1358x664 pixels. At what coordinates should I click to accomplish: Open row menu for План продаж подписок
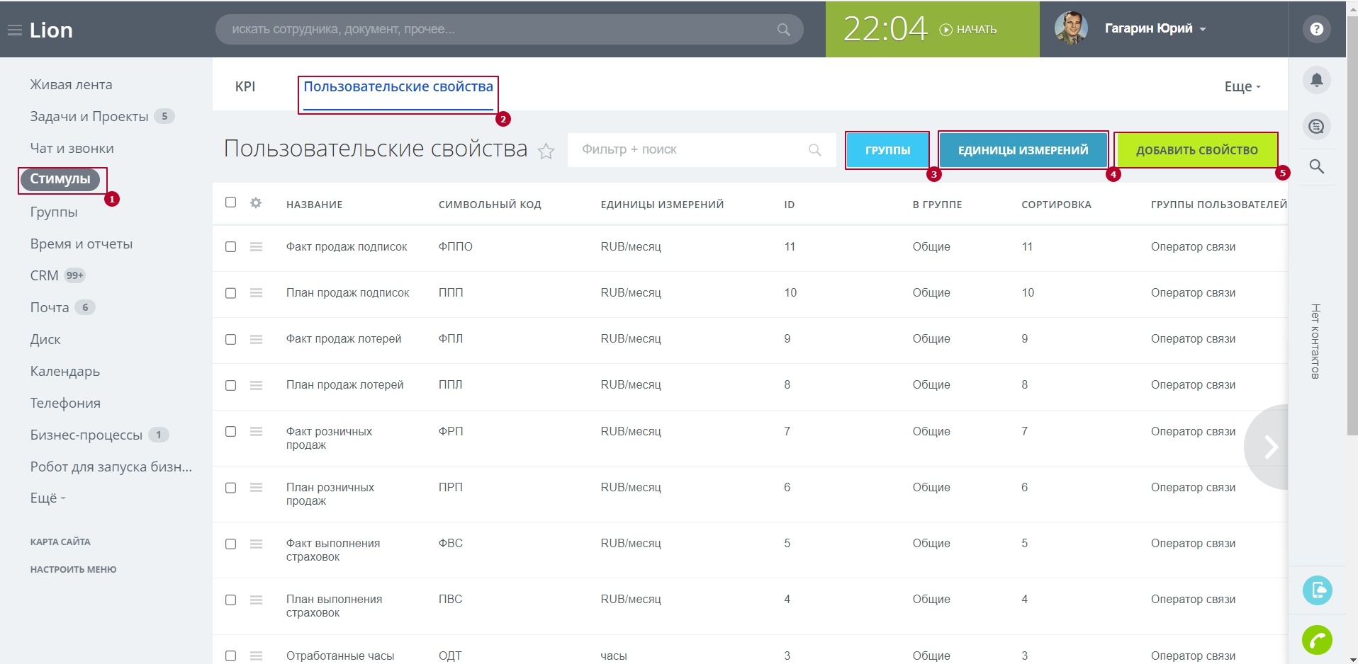pos(256,293)
